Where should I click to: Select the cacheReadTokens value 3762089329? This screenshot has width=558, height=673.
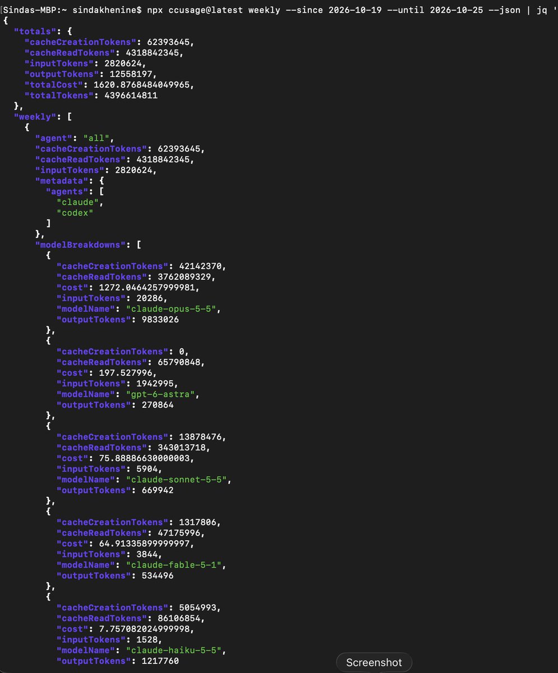(x=186, y=276)
